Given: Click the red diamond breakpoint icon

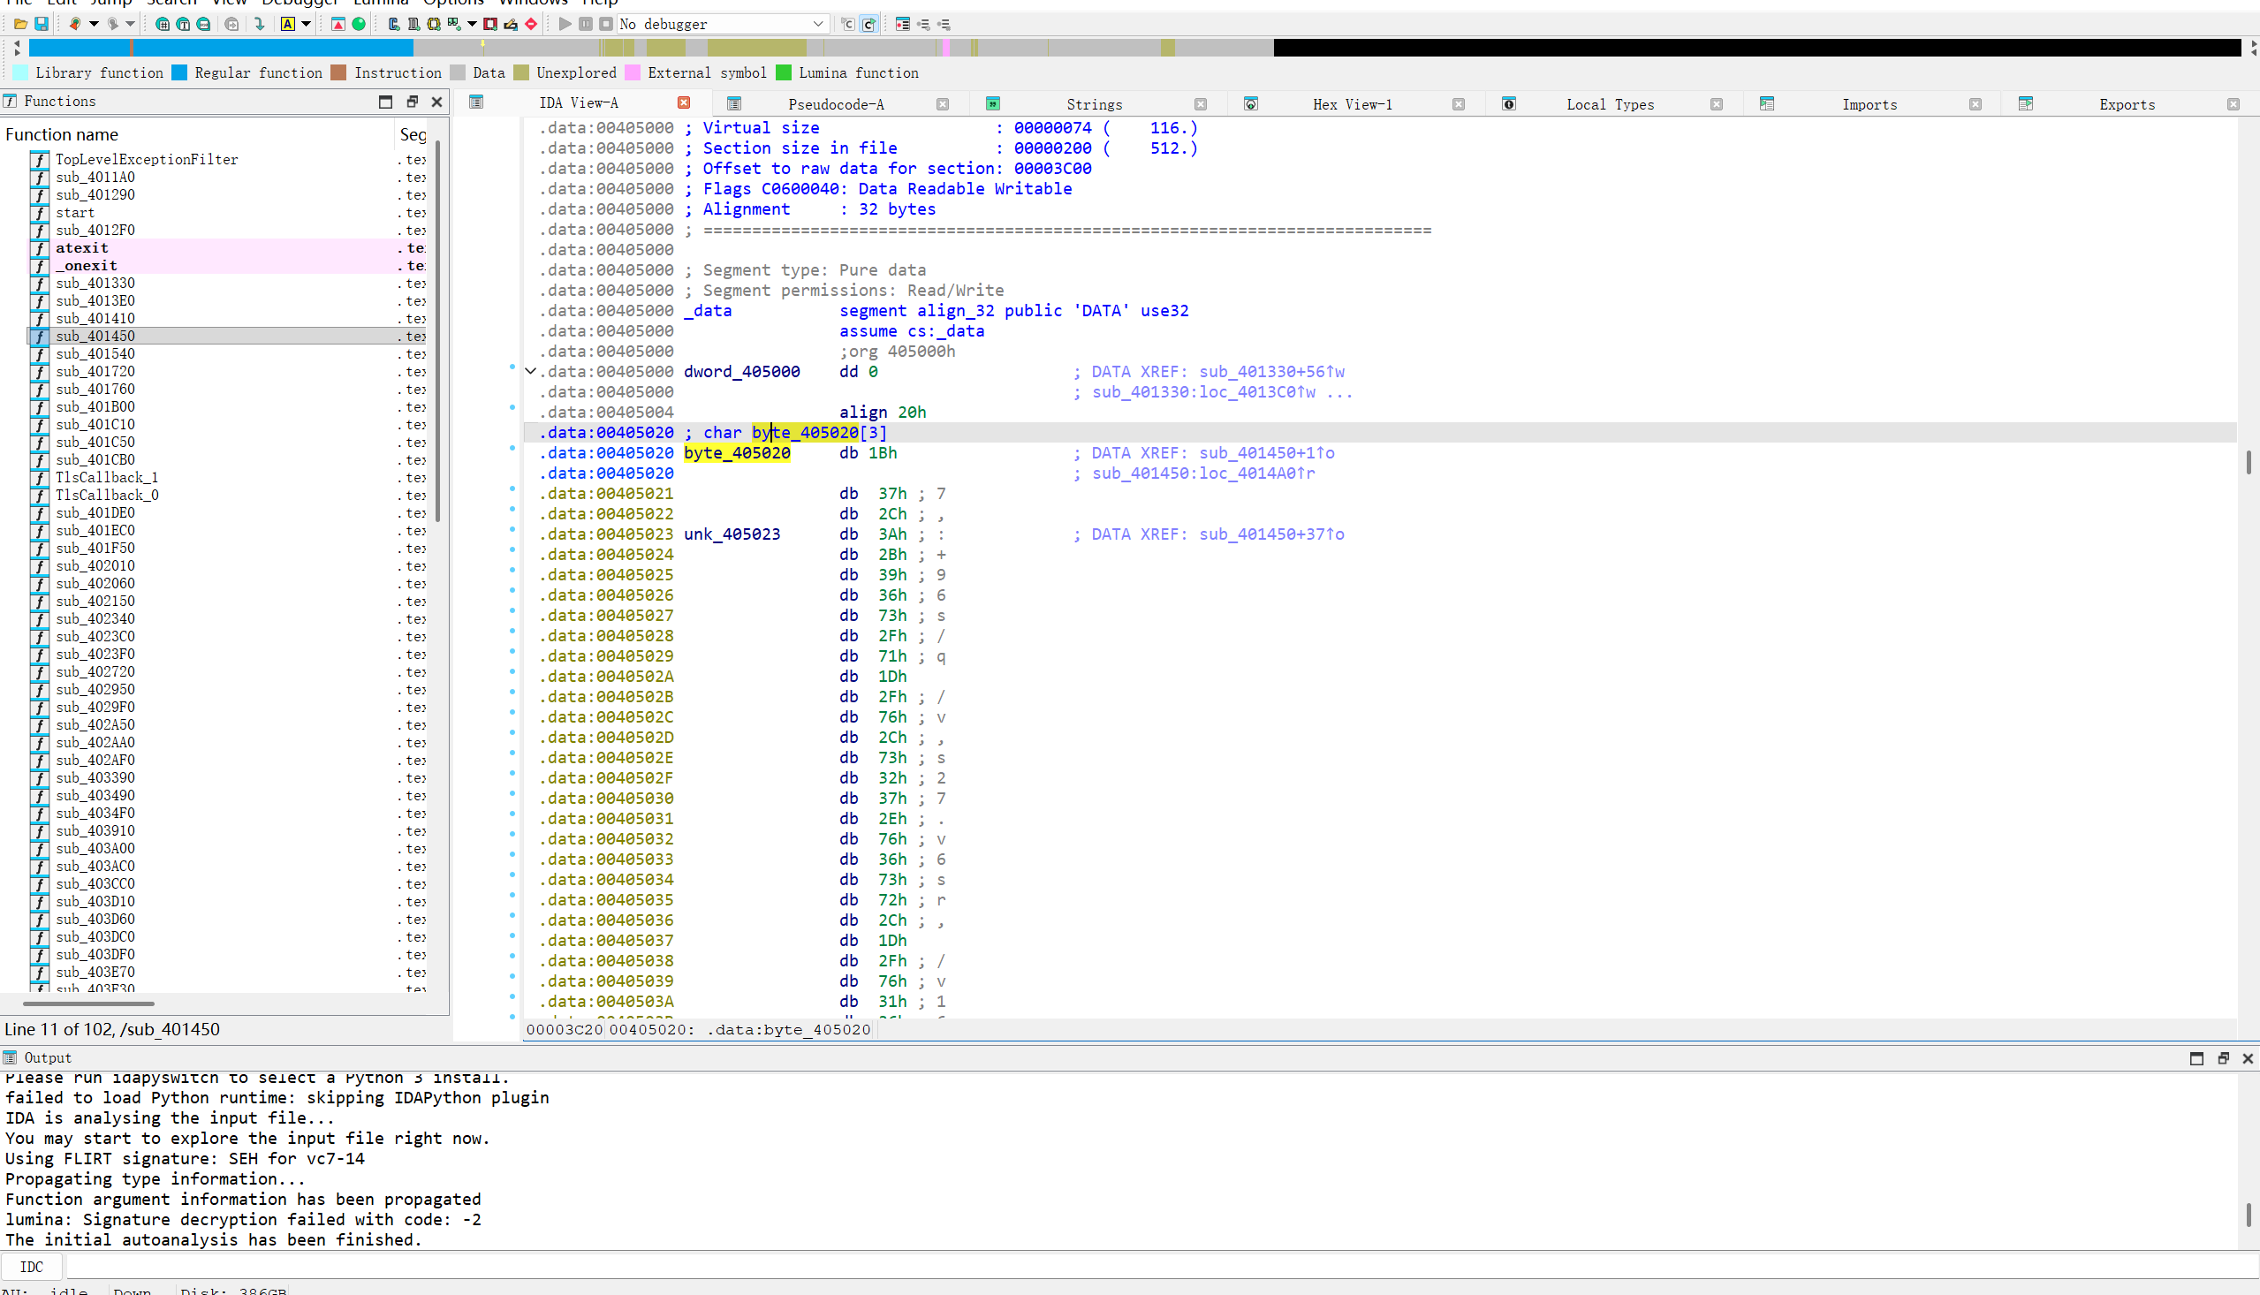Looking at the screenshot, I should tap(531, 24).
